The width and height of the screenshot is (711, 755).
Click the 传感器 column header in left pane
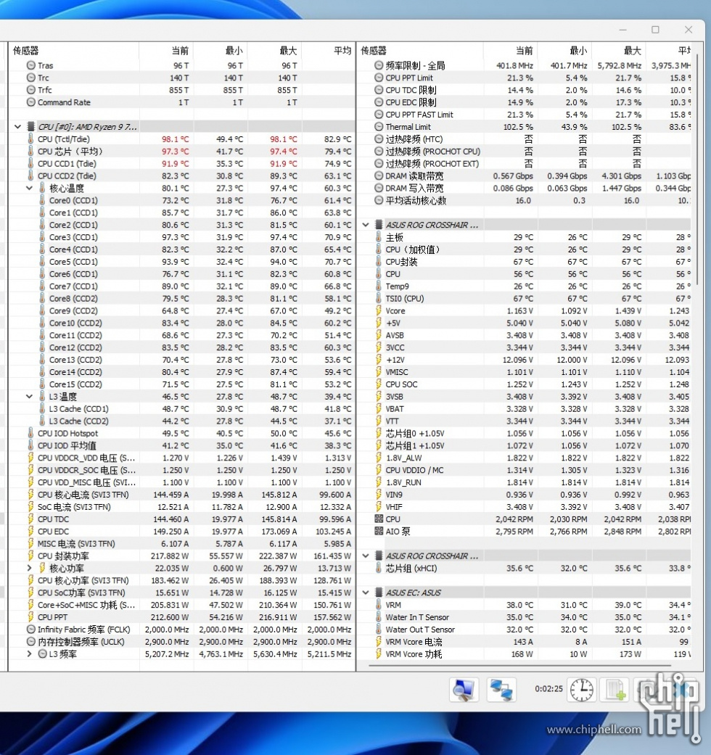74,51
